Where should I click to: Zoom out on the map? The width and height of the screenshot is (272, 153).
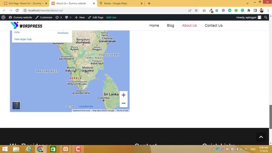click(124, 103)
